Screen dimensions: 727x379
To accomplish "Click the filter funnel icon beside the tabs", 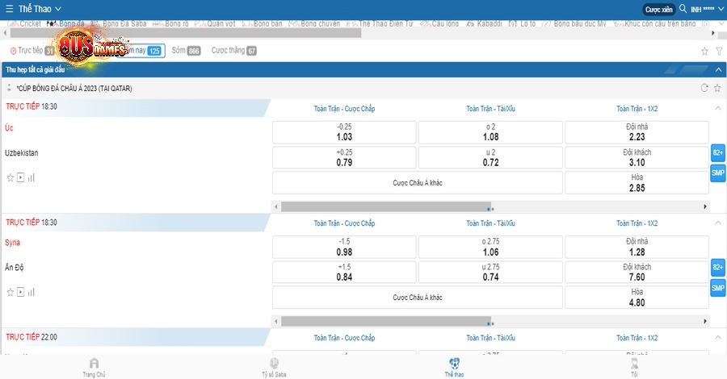I will [x=718, y=51].
